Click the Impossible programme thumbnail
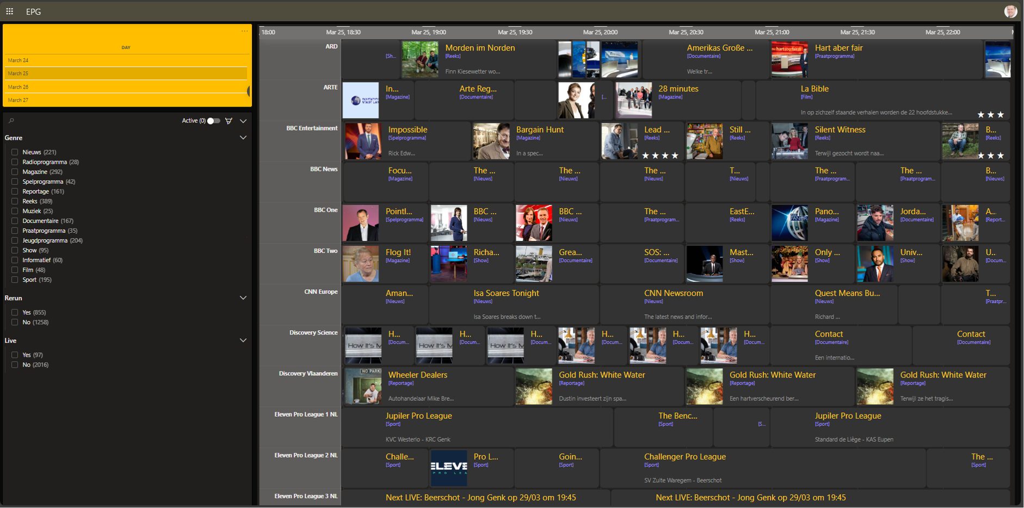This screenshot has height=508, width=1024. 363,141
